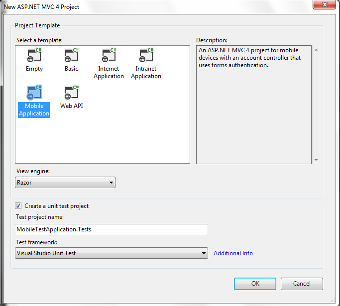Click the Test framework dropdown arrow
Screen dimensions: 340x306
204,253
